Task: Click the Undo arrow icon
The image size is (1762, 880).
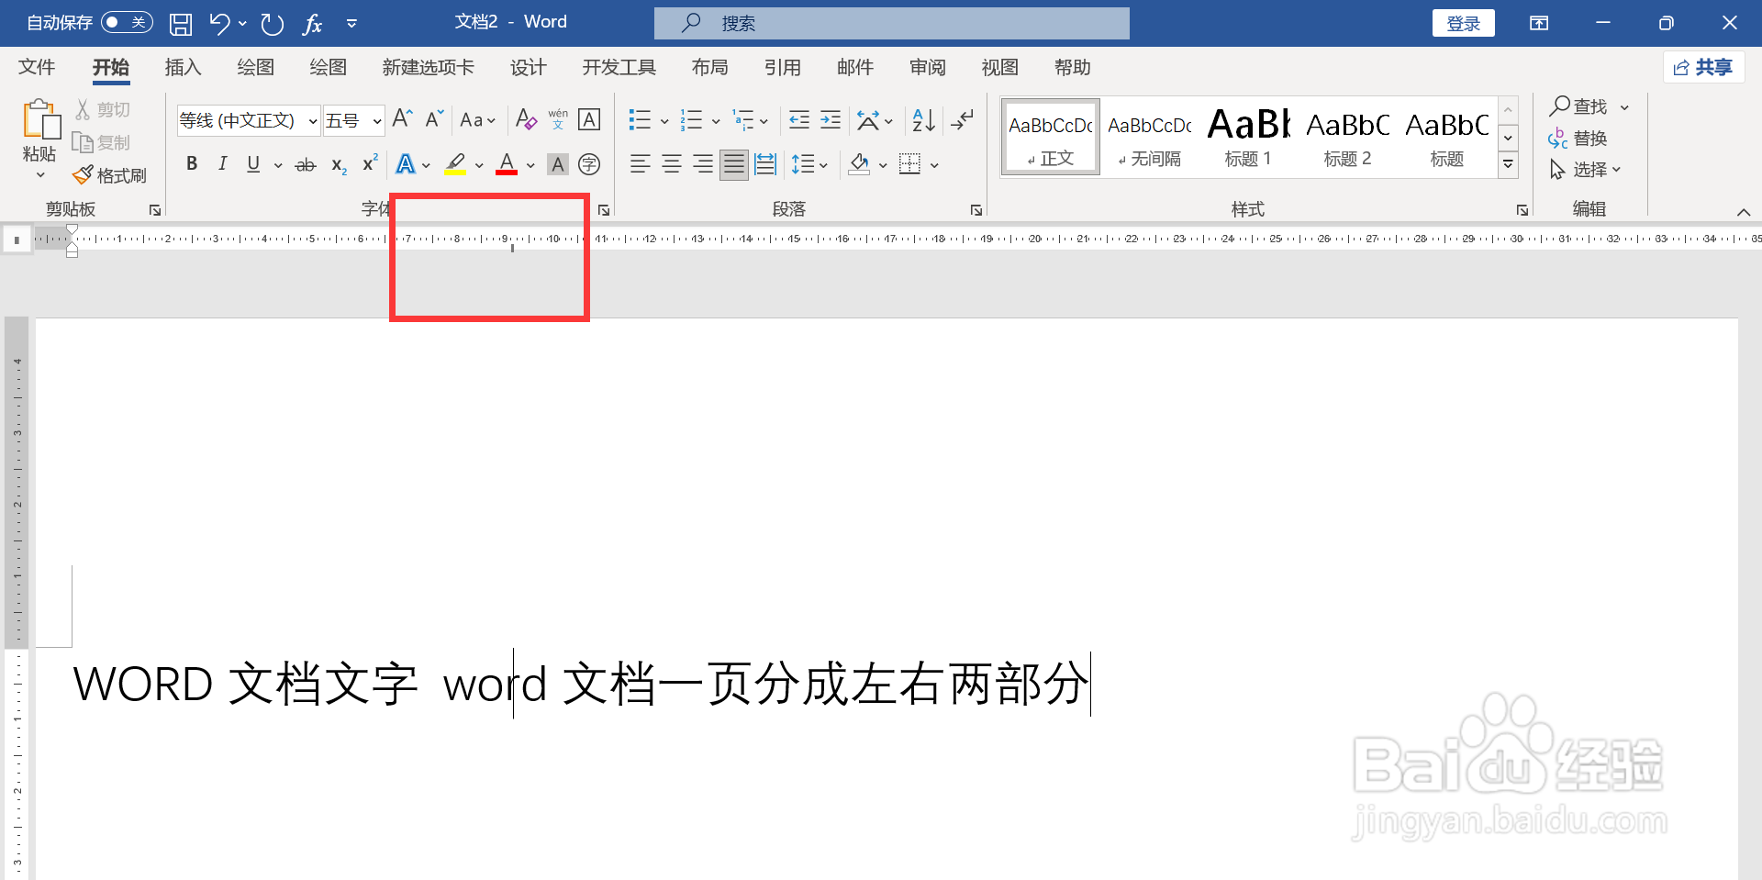Action: click(x=219, y=24)
